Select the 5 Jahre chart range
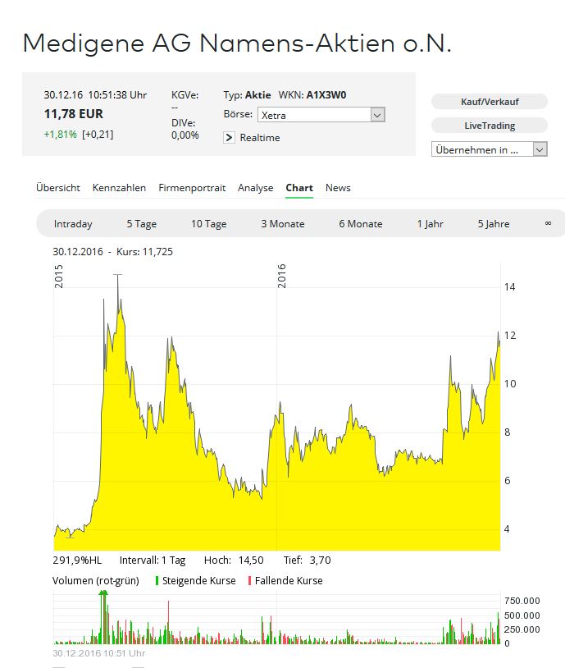The height and width of the screenshot is (668, 565). click(493, 224)
